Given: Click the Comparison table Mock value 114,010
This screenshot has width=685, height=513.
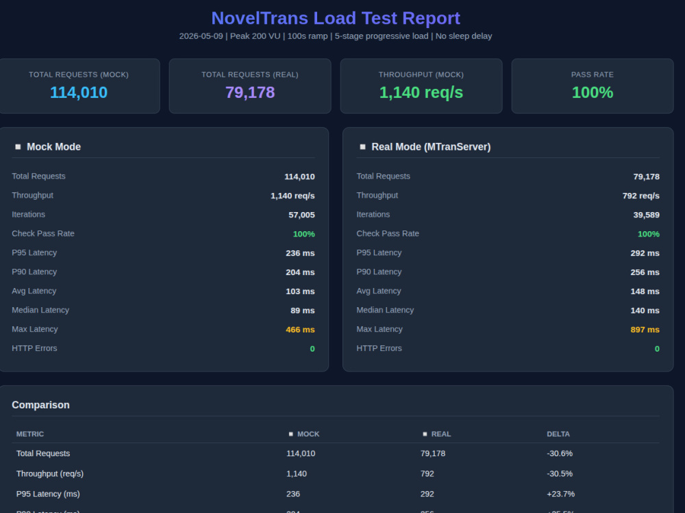Looking at the screenshot, I should [301, 453].
